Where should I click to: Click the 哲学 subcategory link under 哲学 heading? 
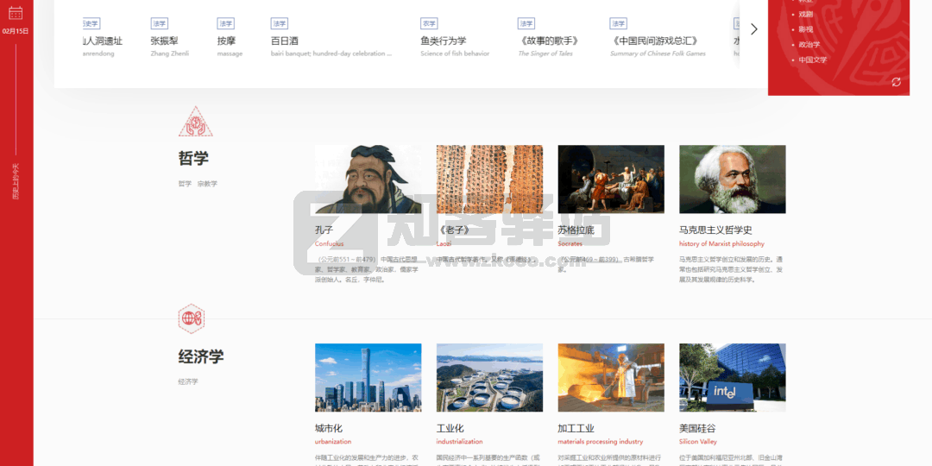click(x=185, y=184)
